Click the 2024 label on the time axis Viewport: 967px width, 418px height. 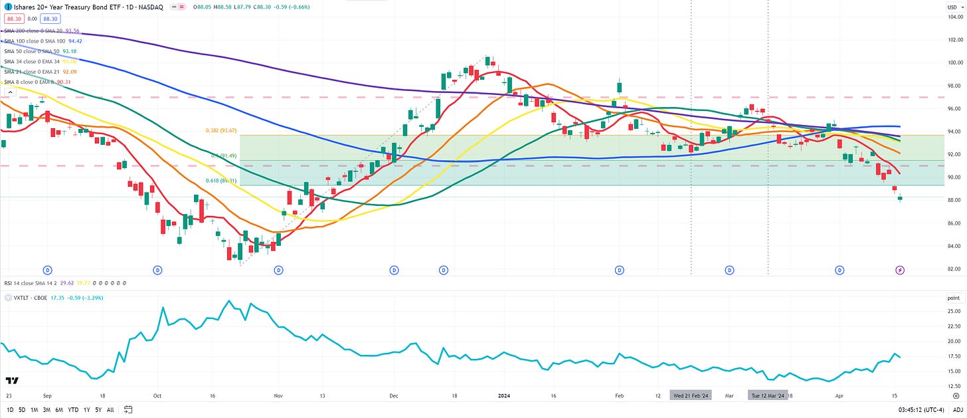(504, 395)
